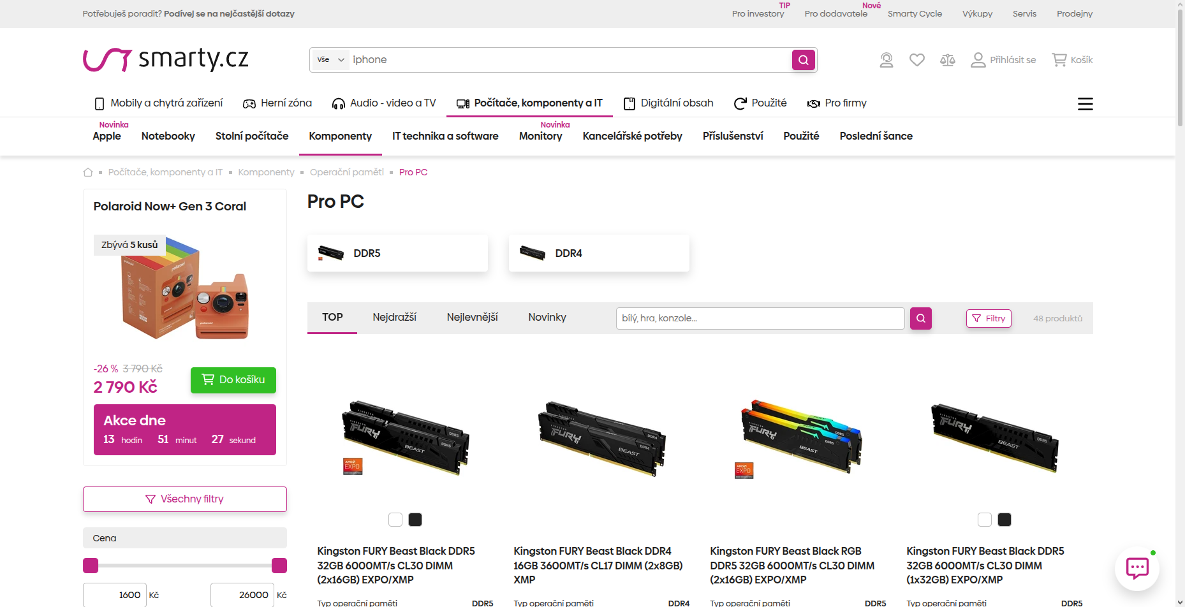
Task: Click the bílý, hra, konzole filter field
Action: [760, 318]
